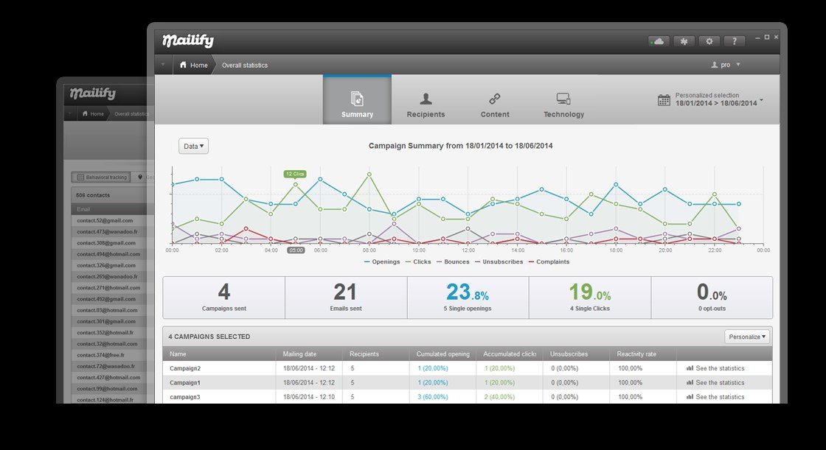
Task: Click the asterisk star button in title bar
Action: pyautogui.click(x=684, y=41)
